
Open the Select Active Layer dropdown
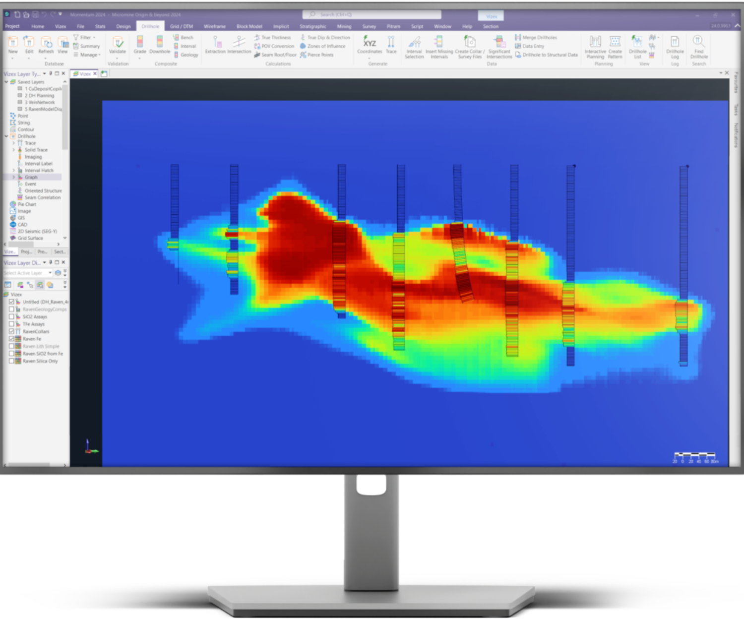click(x=50, y=273)
